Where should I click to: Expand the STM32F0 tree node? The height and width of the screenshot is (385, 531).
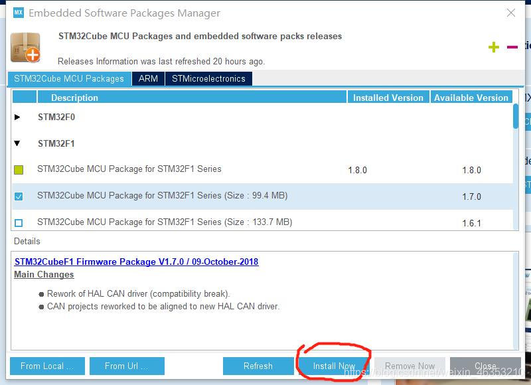pos(17,117)
